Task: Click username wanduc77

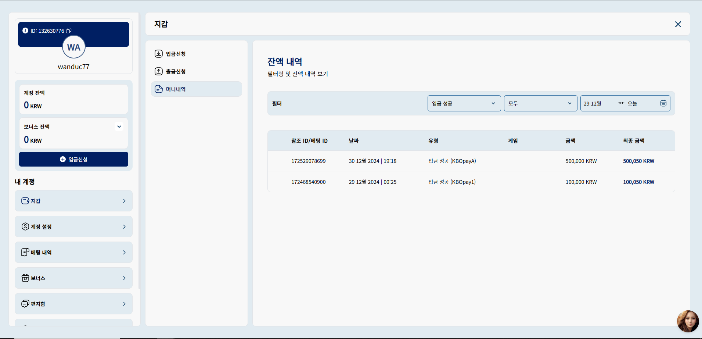Action: coord(73,67)
